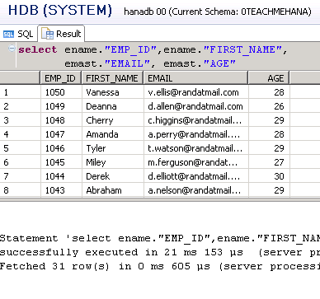This screenshot has height=299, width=320.
Task: Select the cell with EMP_ID 1049
Action: 61,106
